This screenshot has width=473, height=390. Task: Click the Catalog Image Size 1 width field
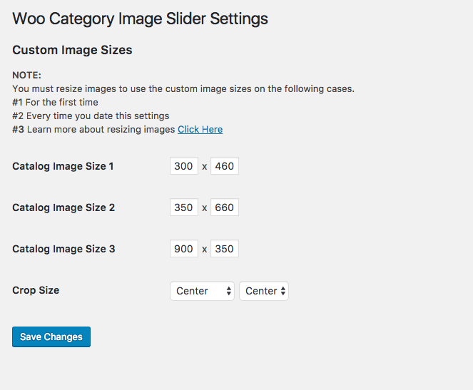(x=183, y=166)
